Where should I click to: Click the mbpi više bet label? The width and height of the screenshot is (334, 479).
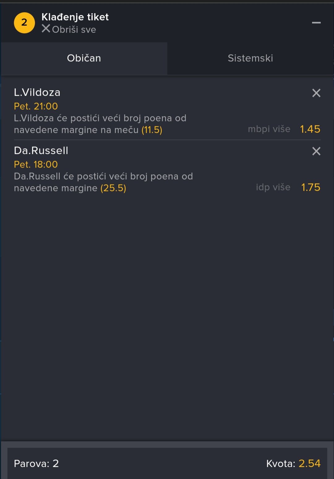coord(269,129)
